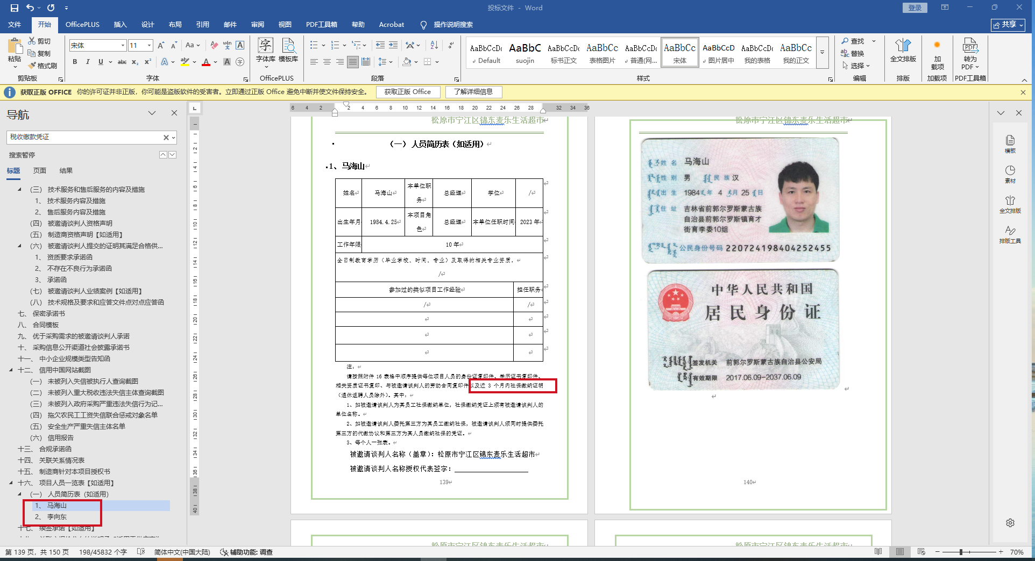
Task: Click the 素材 icon in right sidebar
Action: point(1010,174)
